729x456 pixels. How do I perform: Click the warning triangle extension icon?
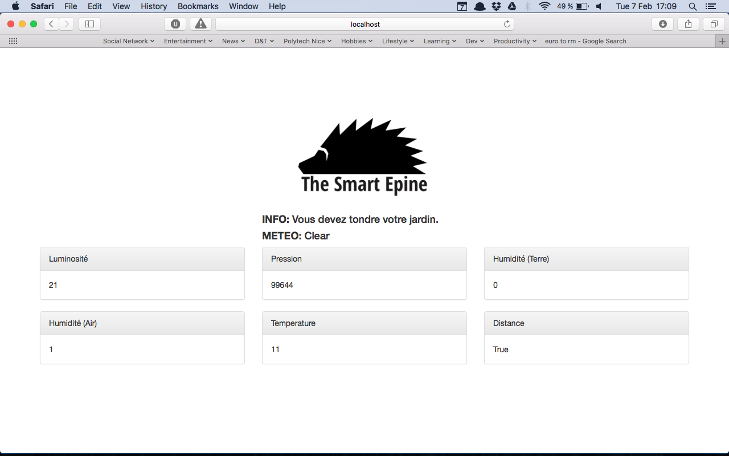pos(200,23)
